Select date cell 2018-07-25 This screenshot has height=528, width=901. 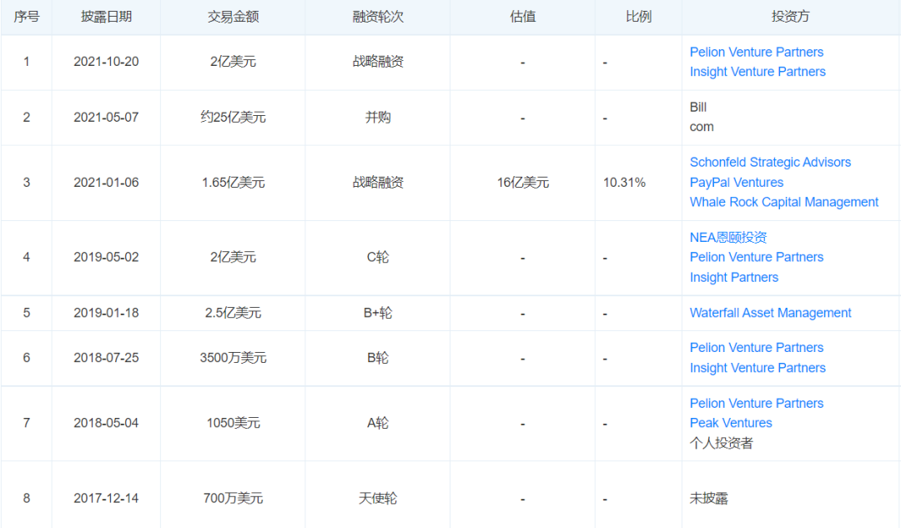106,358
